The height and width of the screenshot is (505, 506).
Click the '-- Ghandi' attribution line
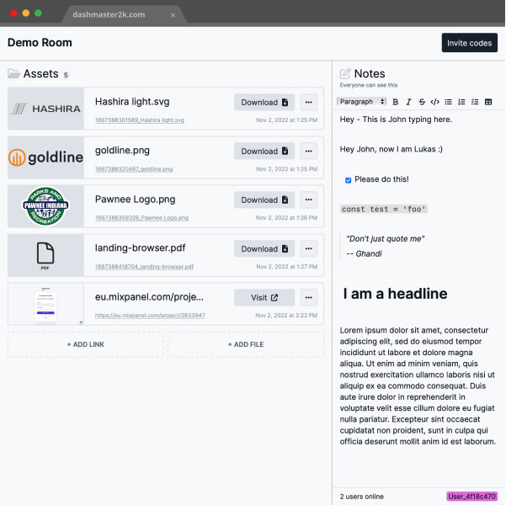click(364, 253)
